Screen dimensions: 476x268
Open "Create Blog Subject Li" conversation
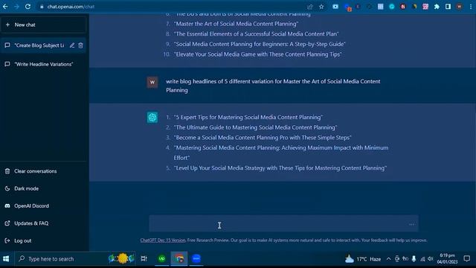(39, 45)
